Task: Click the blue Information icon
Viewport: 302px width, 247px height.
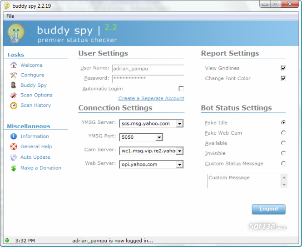Action: [x=13, y=136]
